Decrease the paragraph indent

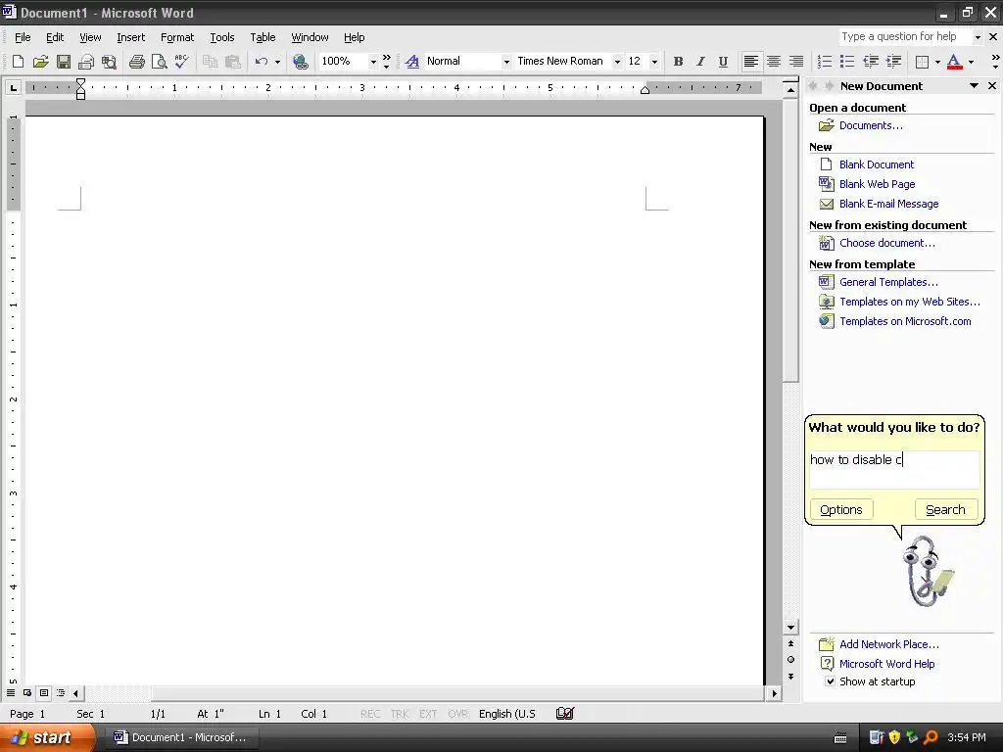point(871,62)
